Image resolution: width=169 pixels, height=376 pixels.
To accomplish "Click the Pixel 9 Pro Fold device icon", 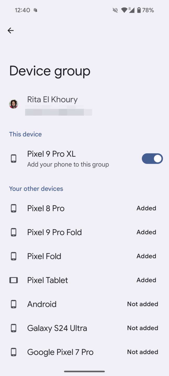I will (13, 232).
